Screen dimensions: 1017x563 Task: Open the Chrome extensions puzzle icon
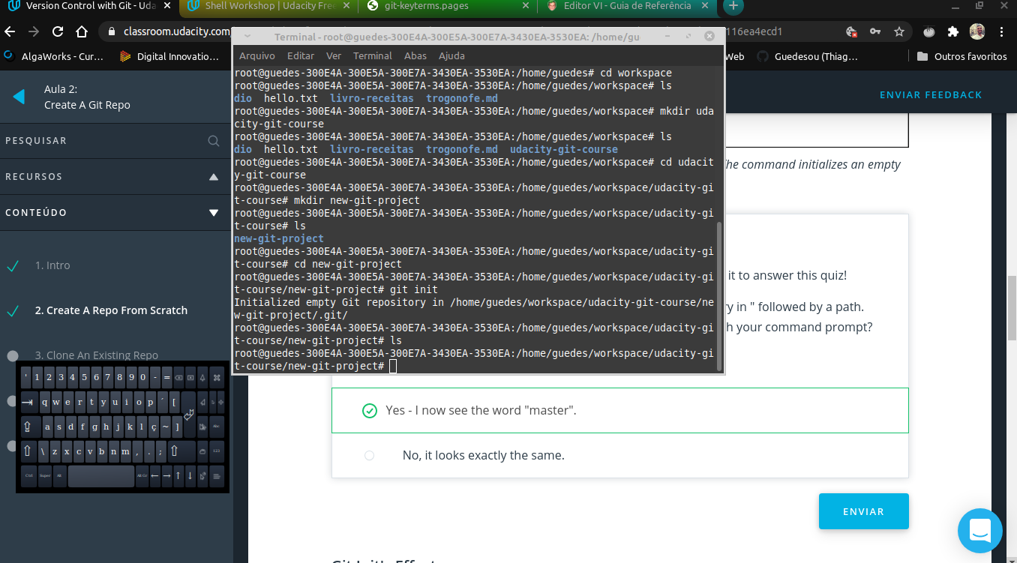[953, 32]
